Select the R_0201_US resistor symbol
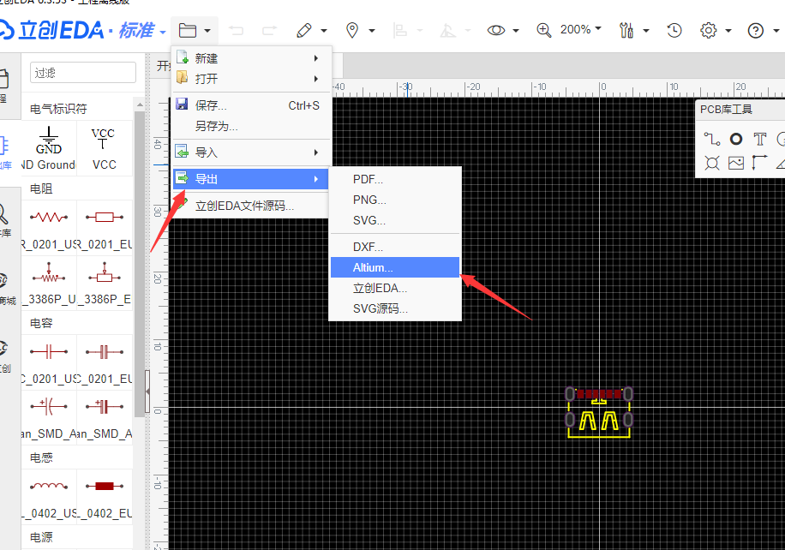Viewport: 785px width, 550px height. tap(49, 228)
